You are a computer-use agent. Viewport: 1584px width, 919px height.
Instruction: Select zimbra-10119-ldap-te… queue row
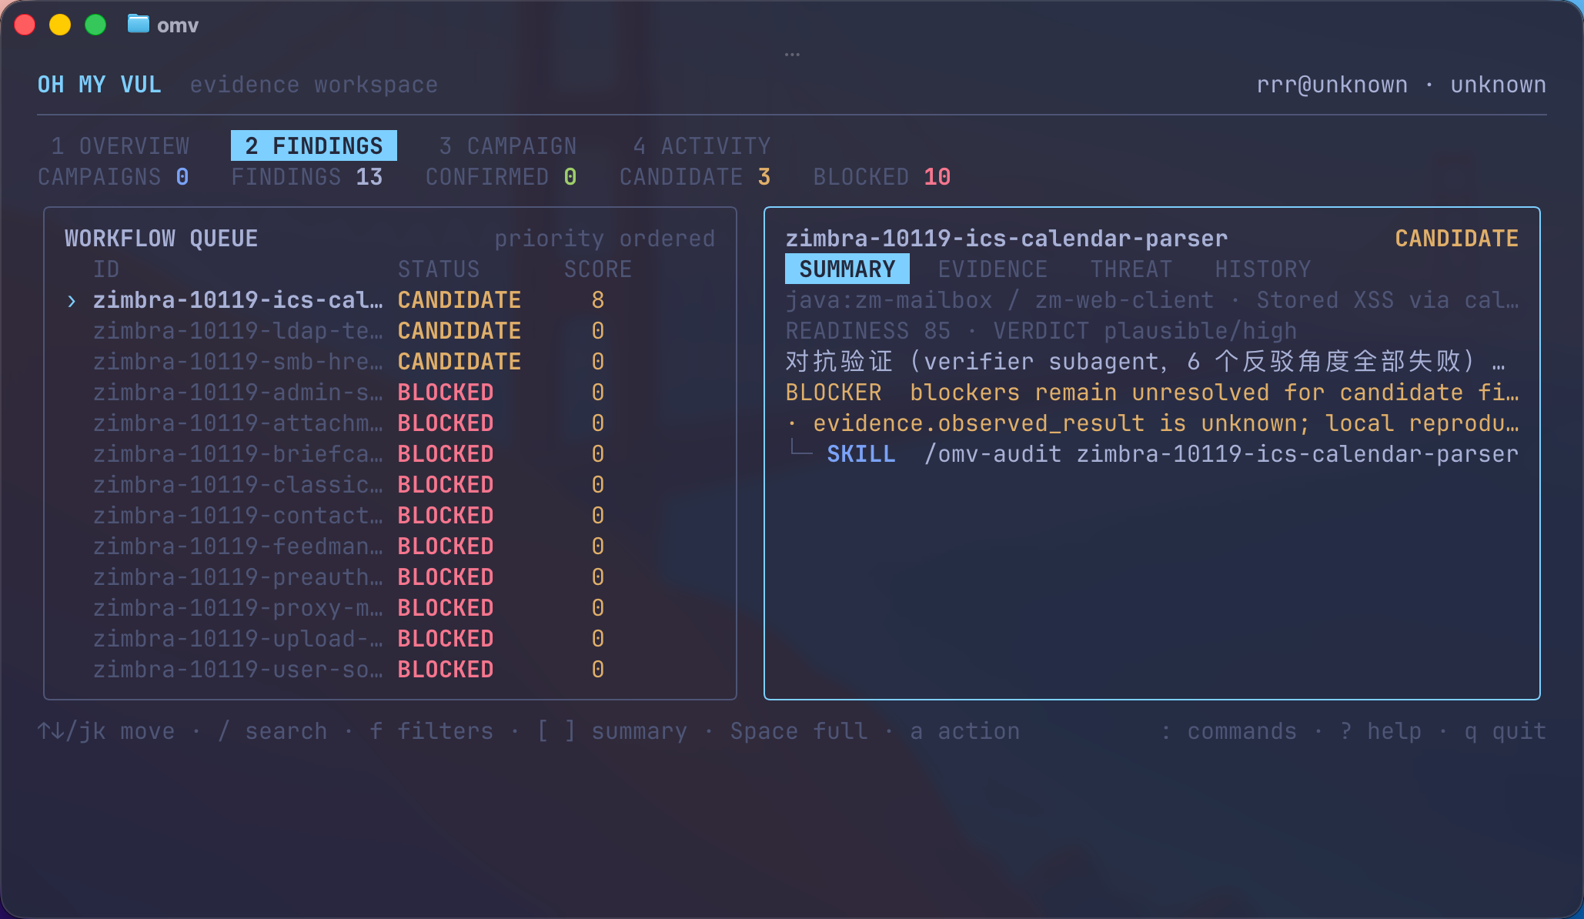tap(390, 331)
